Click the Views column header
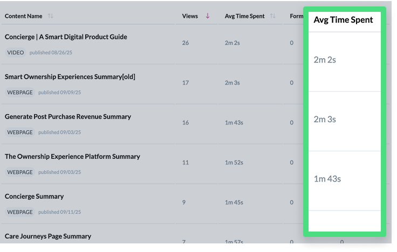The width and height of the screenshot is (397, 252). pyautogui.click(x=190, y=16)
